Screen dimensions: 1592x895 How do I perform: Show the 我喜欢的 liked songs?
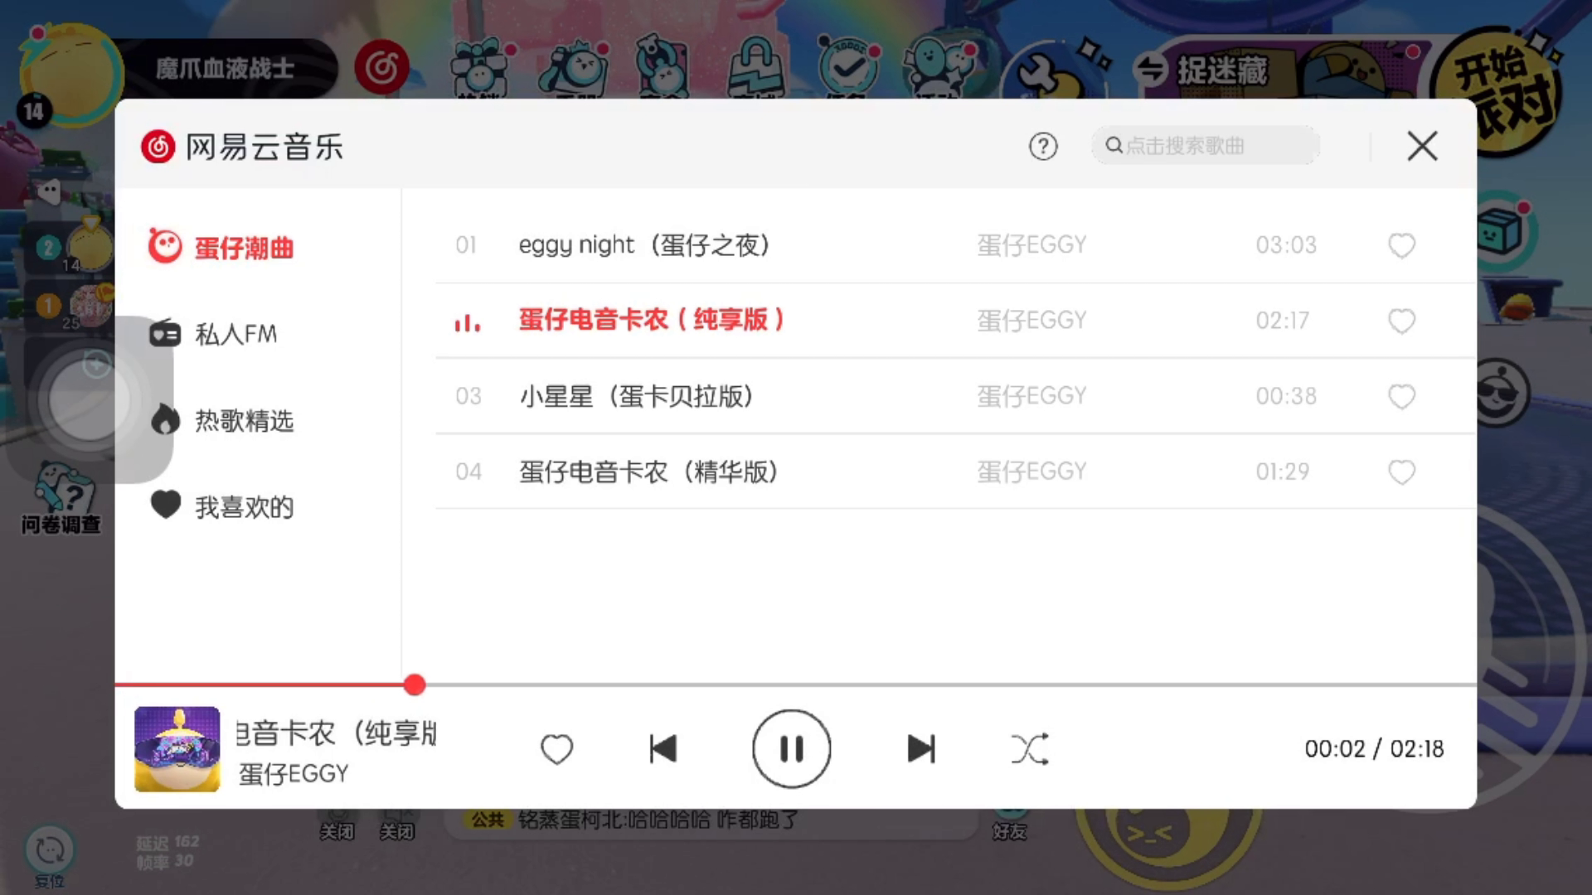tap(221, 506)
